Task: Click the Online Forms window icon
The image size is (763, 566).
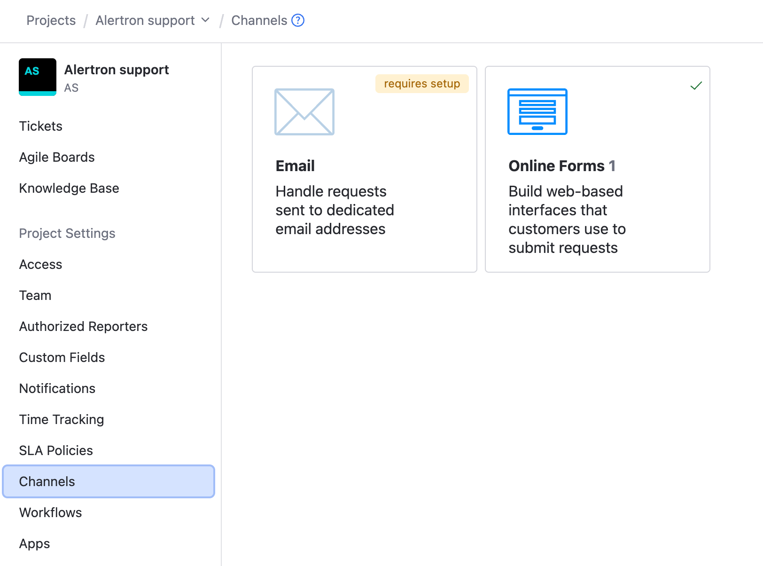Action: [537, 112]
